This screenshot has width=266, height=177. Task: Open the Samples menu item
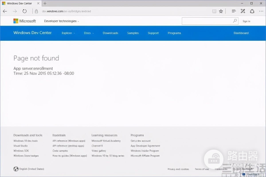(x=133, y=33)
